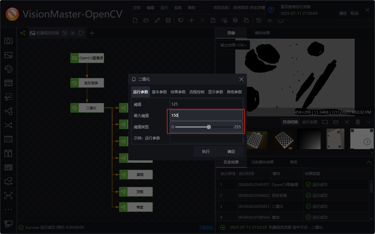Open the 下载地址 download link

(205, 227)
